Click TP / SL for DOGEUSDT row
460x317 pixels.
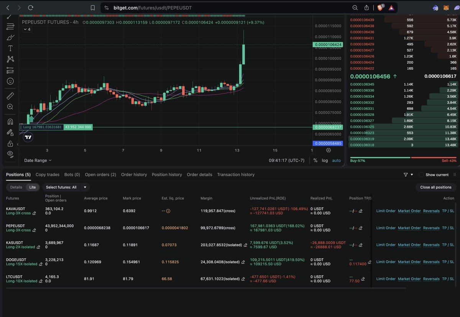pyautogui.click(x=448, y=262)
